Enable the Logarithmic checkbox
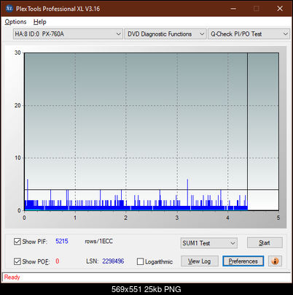Image resolution: width=293 pixels, height=295 pixels. point(140,261)
